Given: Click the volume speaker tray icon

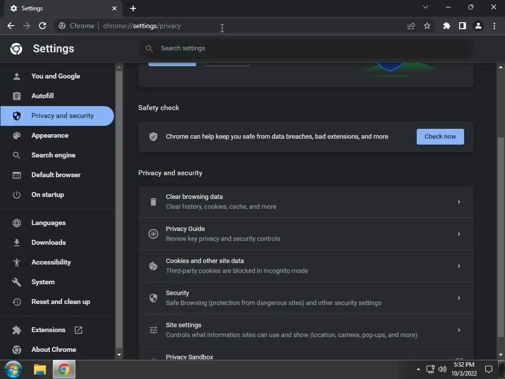Looking at the screenshot, I should click(x=442, y=369).
